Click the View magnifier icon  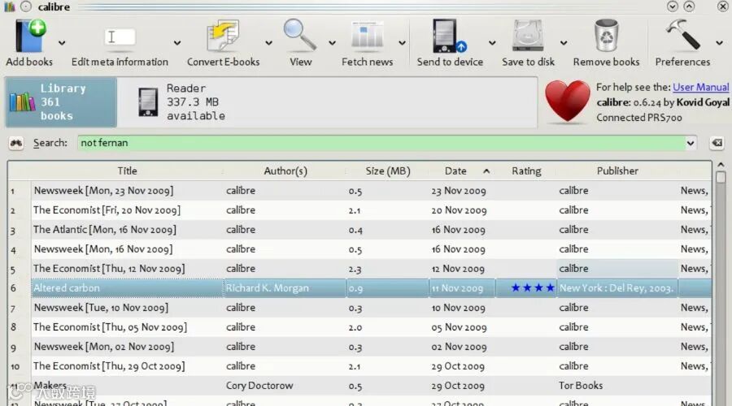(x=299, y=35)
